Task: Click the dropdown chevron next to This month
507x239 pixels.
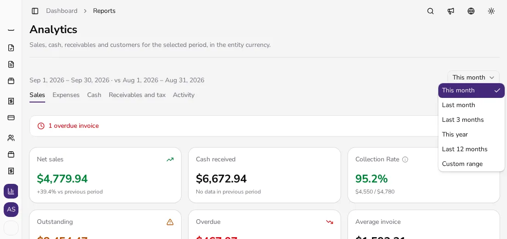Action: [x=492, y=77]
